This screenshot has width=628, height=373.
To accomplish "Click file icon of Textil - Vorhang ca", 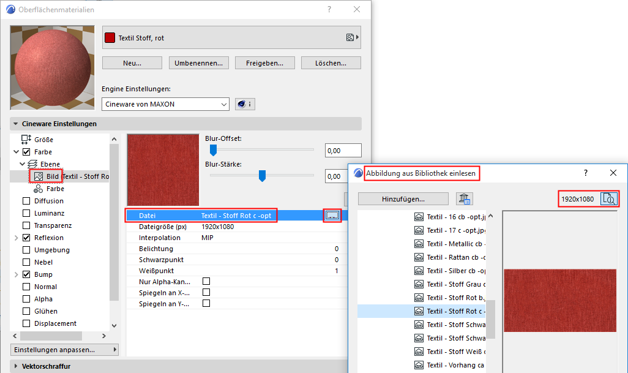I will 419,365.
